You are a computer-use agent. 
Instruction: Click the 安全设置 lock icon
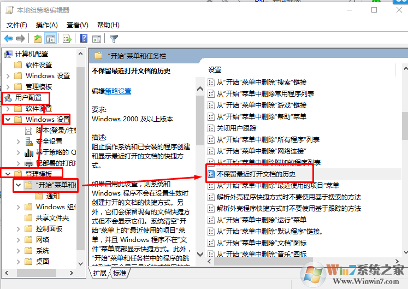tap(29, 141)
